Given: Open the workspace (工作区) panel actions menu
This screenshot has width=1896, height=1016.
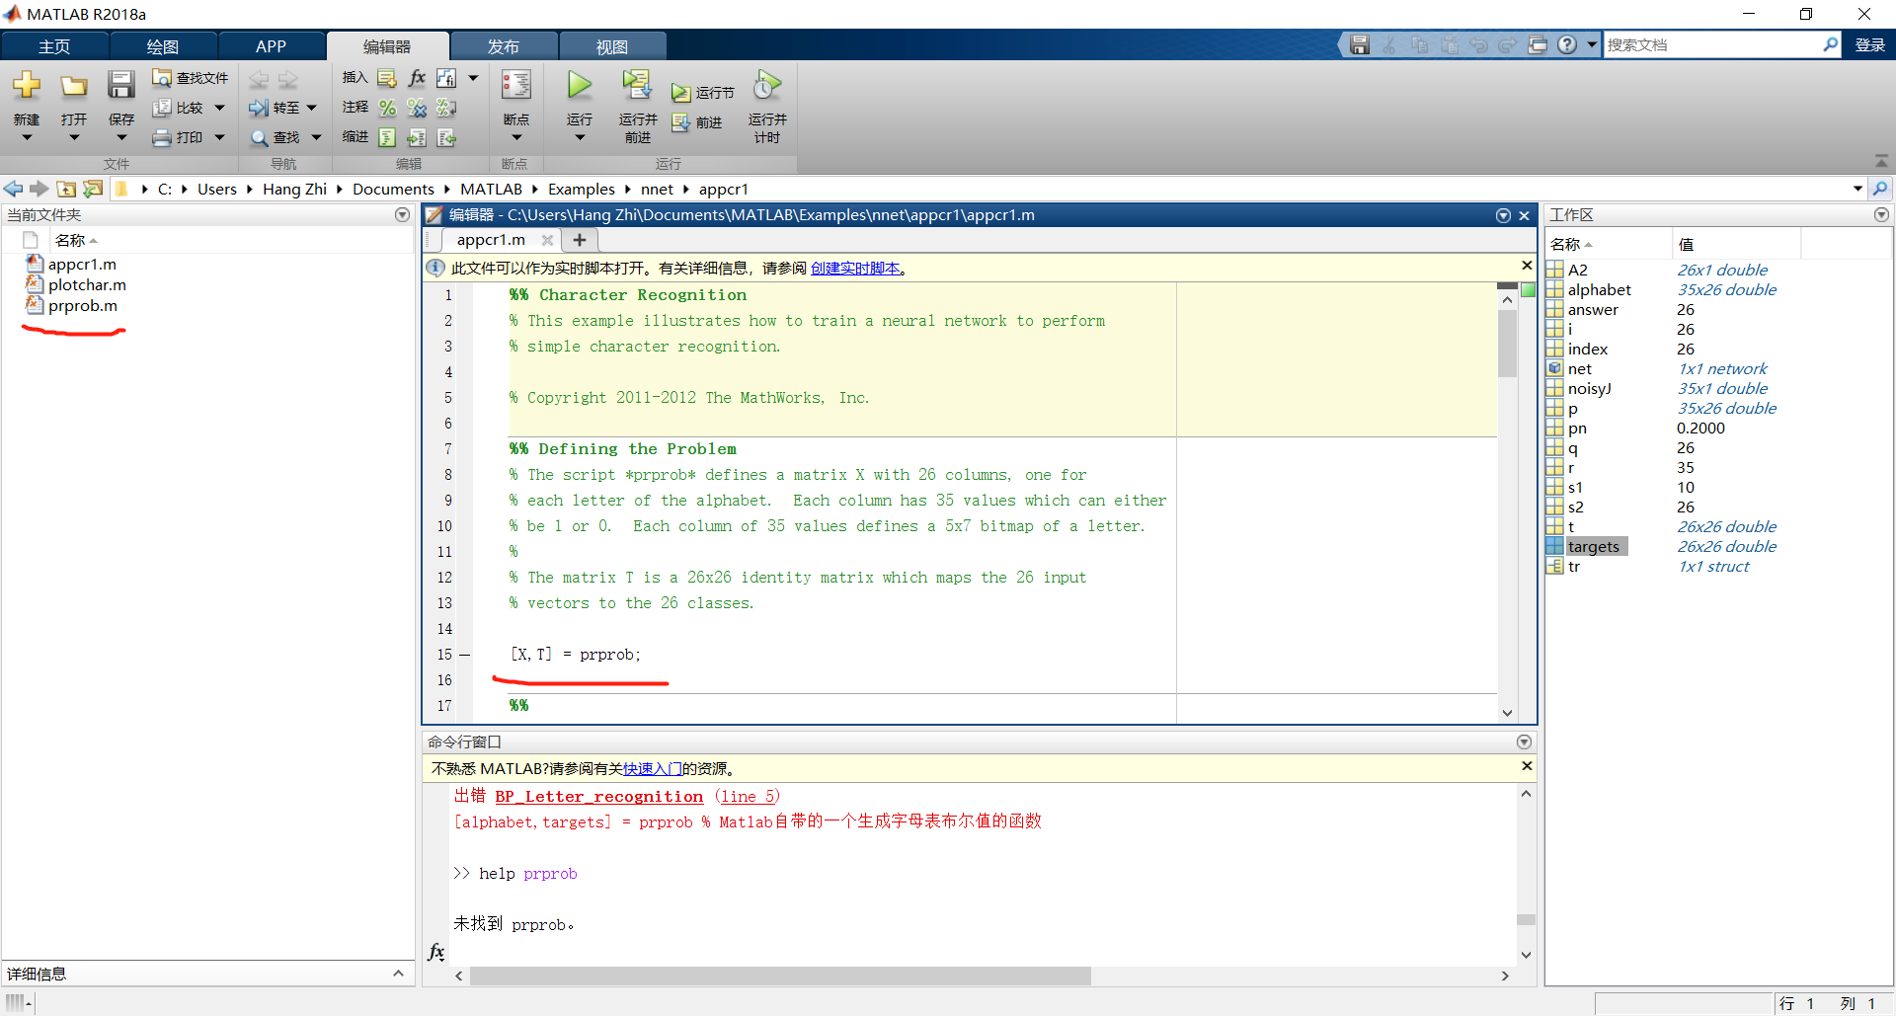Looking at the screenshot, I should click(1881, 214).
